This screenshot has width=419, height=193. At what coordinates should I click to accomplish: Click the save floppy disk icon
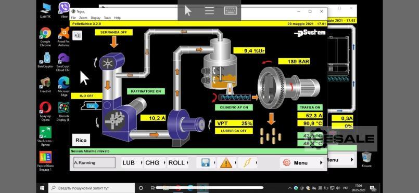[205, 163]
